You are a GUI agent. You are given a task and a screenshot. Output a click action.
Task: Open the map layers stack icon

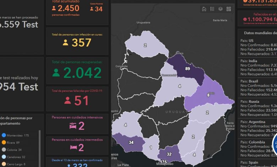click(x=221, y=9)
